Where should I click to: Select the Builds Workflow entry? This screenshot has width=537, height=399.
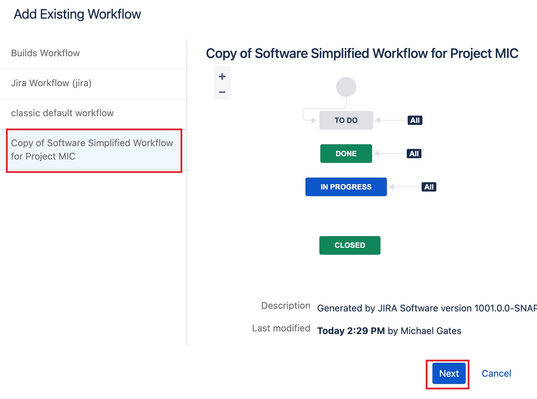45,53
